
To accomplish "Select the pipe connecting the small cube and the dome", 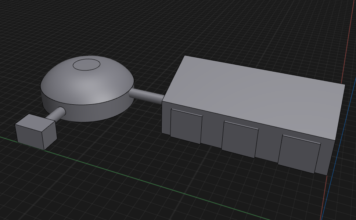I will tap(55, 114).
